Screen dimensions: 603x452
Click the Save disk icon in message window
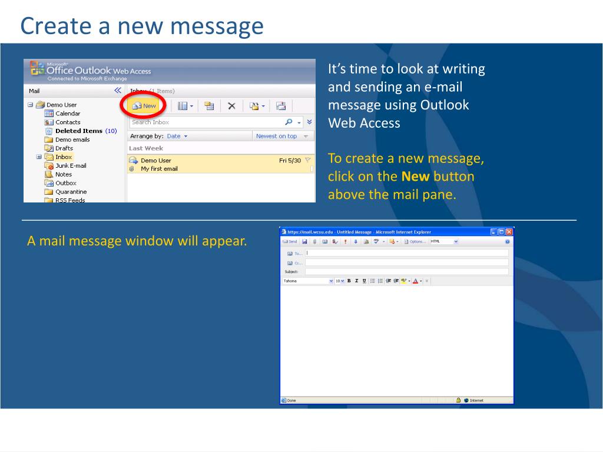304,242
